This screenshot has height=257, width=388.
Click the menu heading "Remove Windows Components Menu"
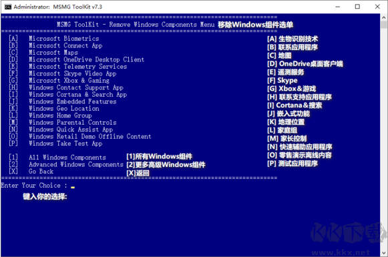tap(162, 25)
